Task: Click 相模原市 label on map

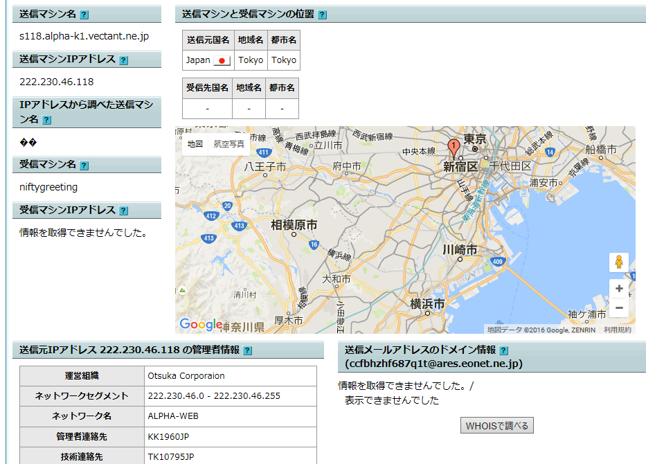Action: (x=294, y=225)
